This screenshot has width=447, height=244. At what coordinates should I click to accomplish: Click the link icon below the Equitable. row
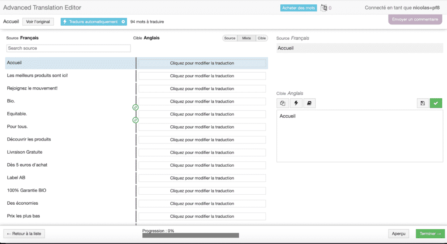tap(135, 120)
